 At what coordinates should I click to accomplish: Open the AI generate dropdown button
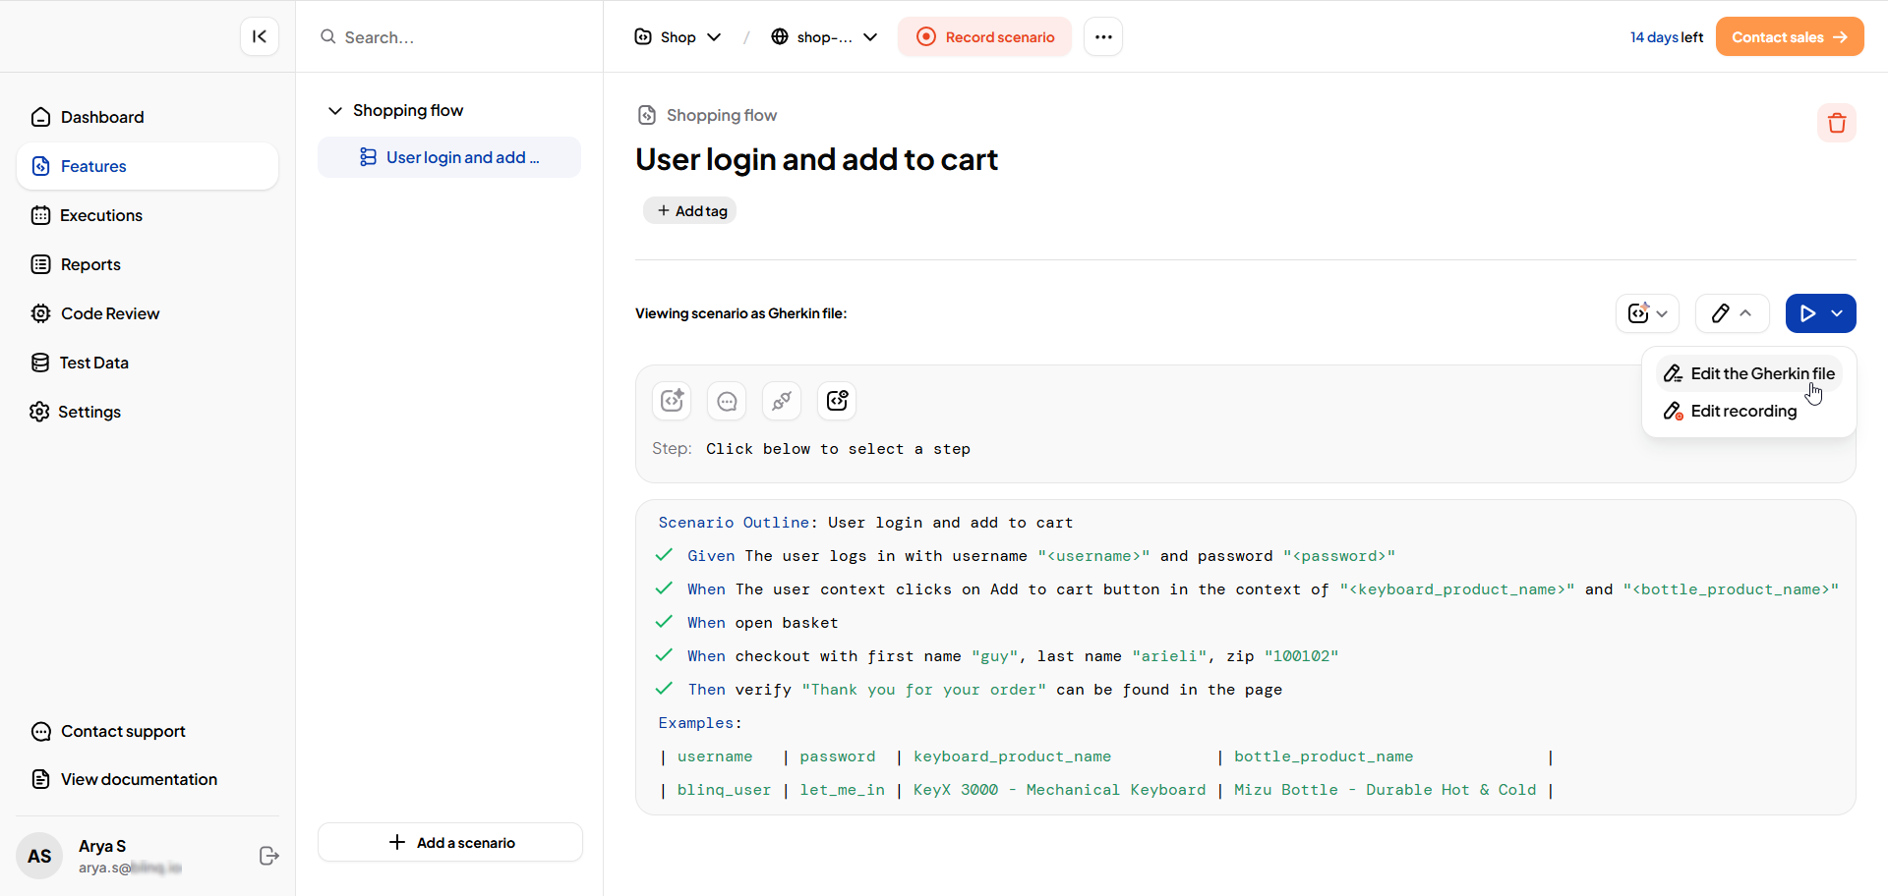click(x=1647, y=313)
